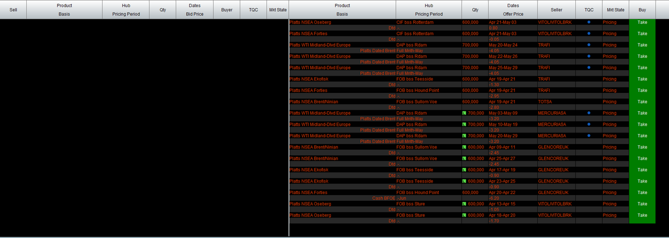The width and height of the screenshot is (669, 238).
Task: Click TQC blue dot for Forties CIF Rotterdam offer
Action: [x=589, y=33]
